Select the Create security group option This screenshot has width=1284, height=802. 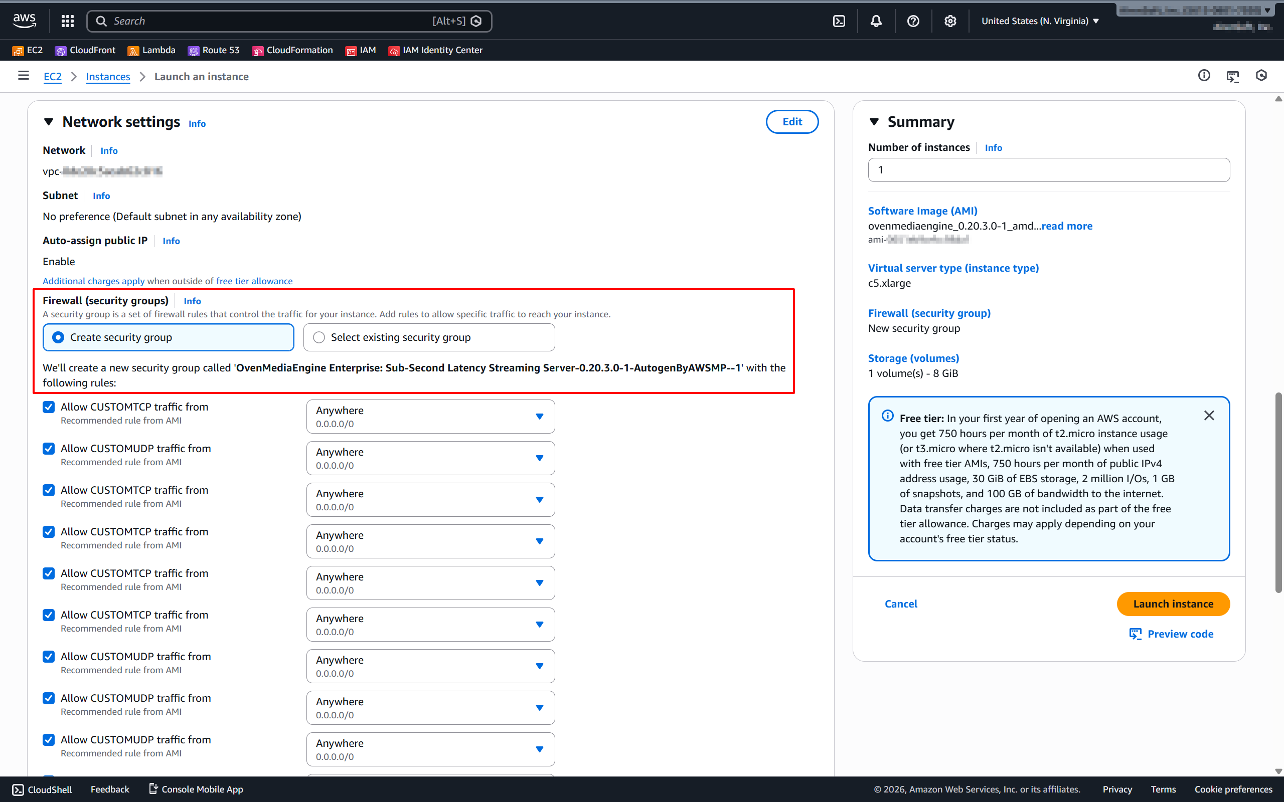(58, 337)
